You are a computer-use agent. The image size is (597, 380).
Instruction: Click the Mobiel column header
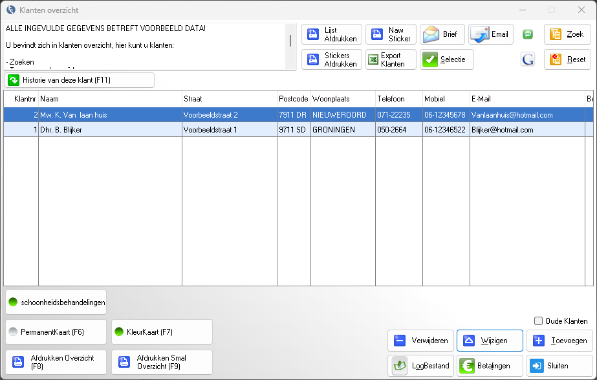tap(446, 99)
